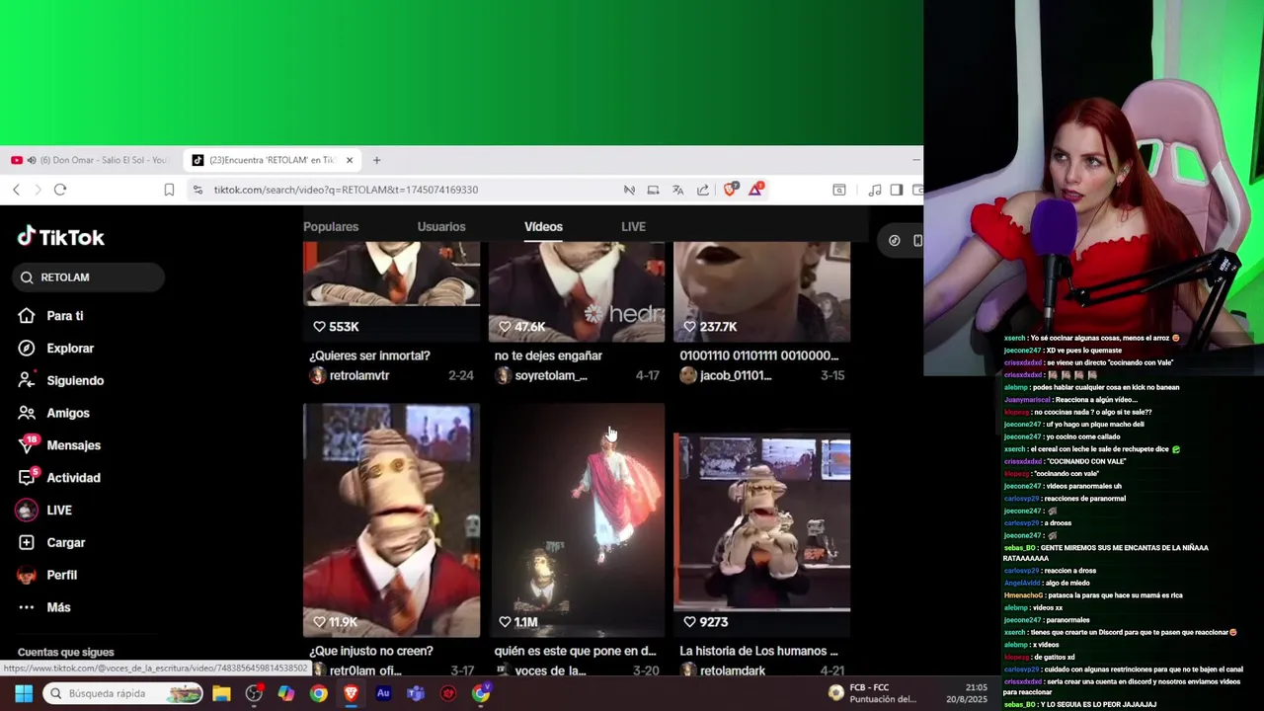
Task: Open Copilot from taskbar
Action: tap(285, 694)
